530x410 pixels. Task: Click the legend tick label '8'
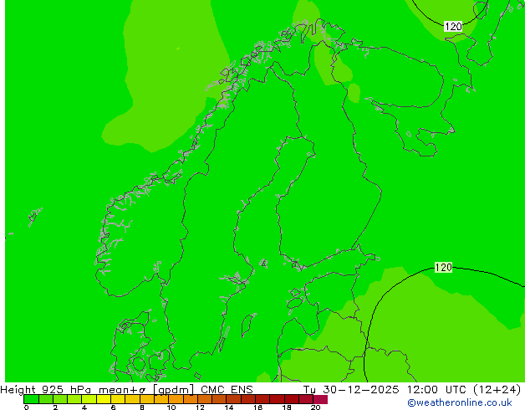click(142, 407)
